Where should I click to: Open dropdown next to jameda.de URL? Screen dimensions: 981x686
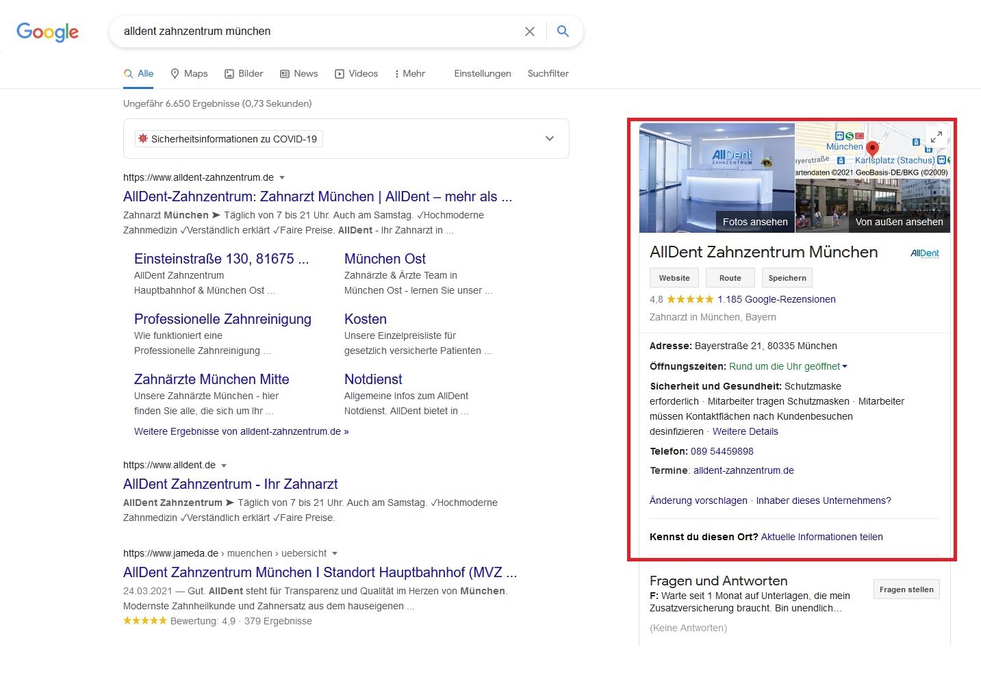[x=335, y=554]
